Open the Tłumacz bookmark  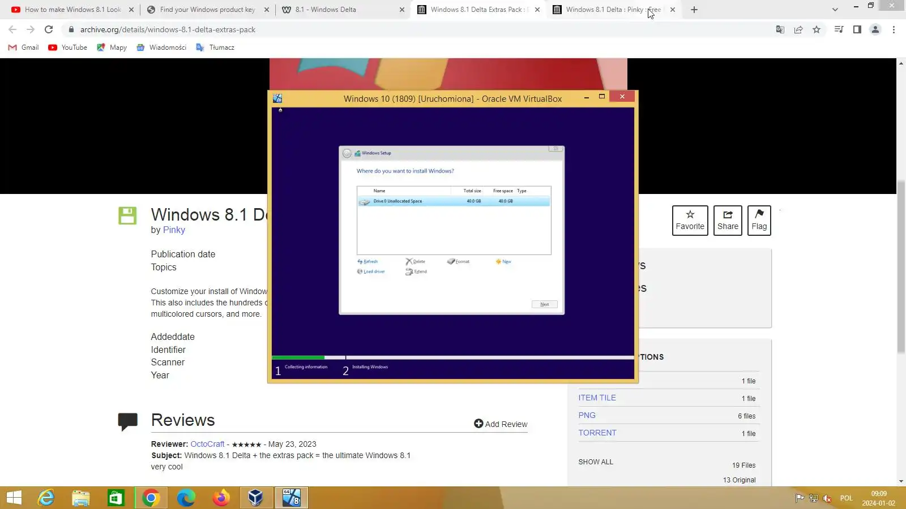pyautogui.click(x=215, y=48)
